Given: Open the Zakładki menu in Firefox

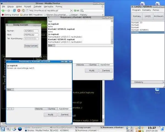Looking at the screenshot, I should tap(37, 7).
